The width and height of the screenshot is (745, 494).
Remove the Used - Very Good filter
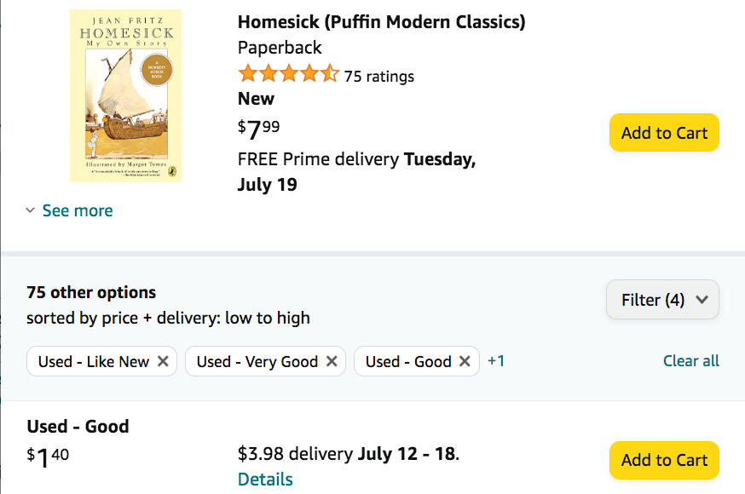pos(331,361)
